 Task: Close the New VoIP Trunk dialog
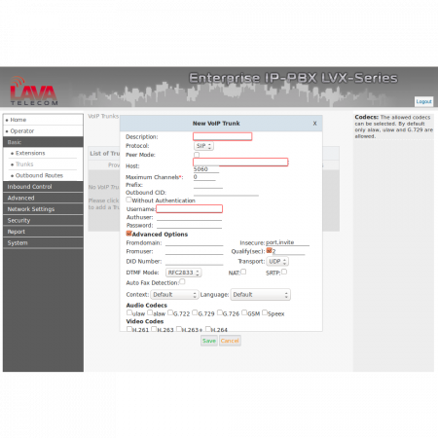point(314,124)
